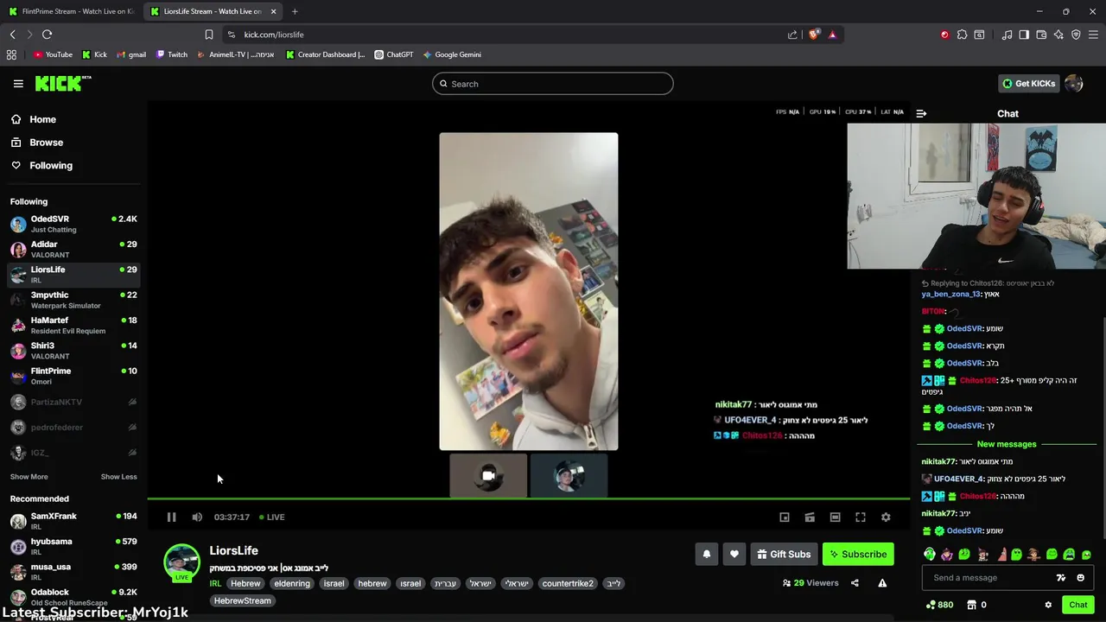Collapse the list with Show Less
1106x622 pixels.
point(118,477)
